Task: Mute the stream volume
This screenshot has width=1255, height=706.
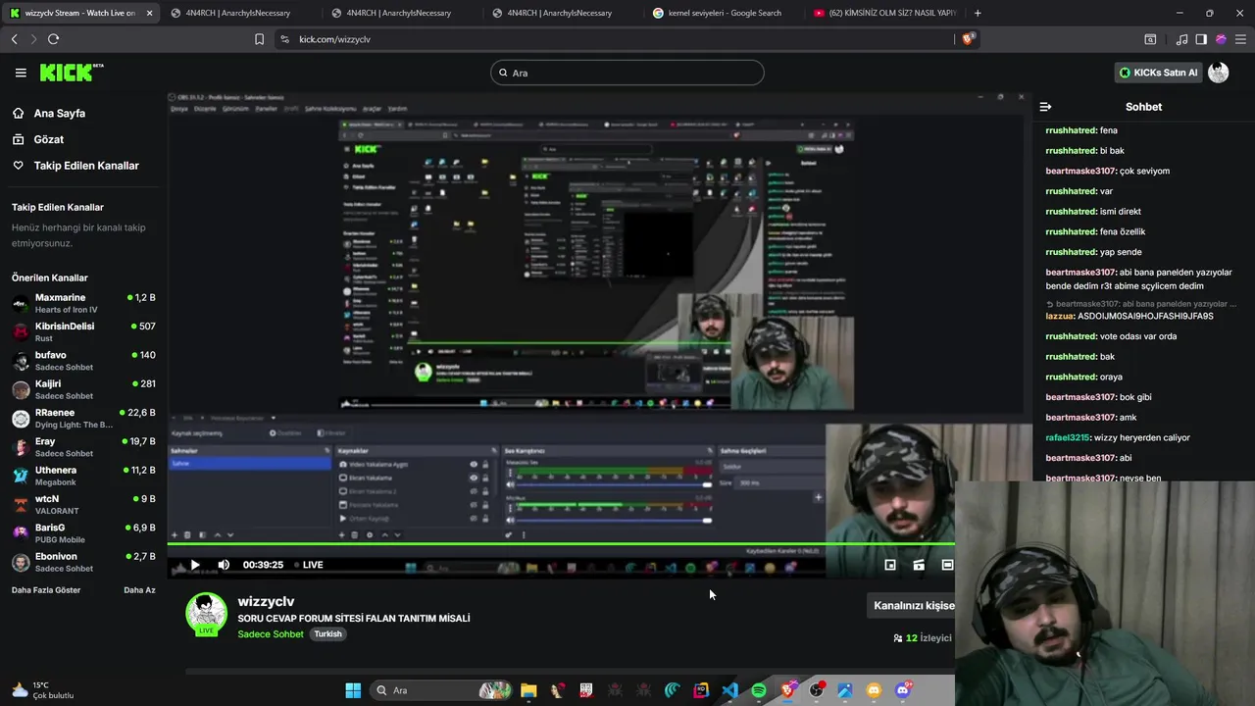Action: pos(224,565)
